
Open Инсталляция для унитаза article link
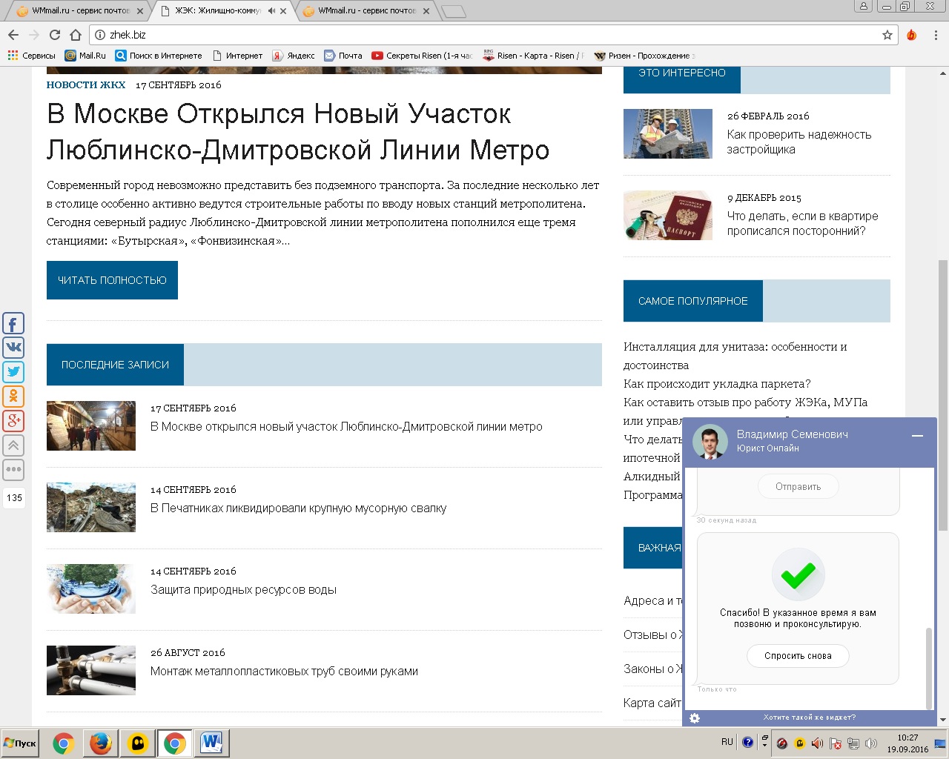pyautogui.click(x=735, y=356)
